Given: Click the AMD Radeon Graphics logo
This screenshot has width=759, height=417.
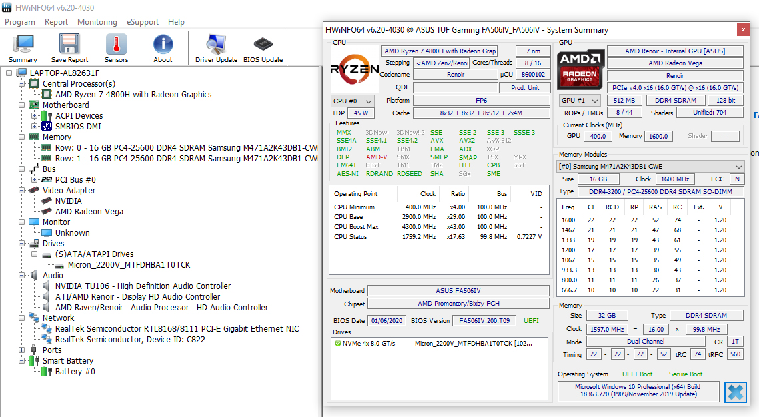Looking at the screenshot, I should (580, 69).
